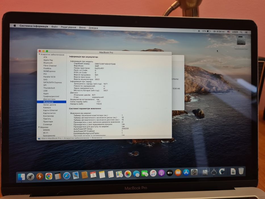Select Parallel SCSI in sidebar
265x199 pixels.
click(x=49, y=77)
